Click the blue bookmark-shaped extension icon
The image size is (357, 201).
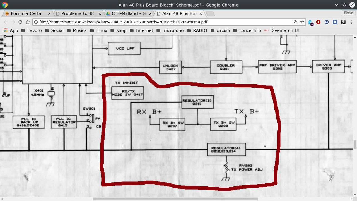coord(335,22)
